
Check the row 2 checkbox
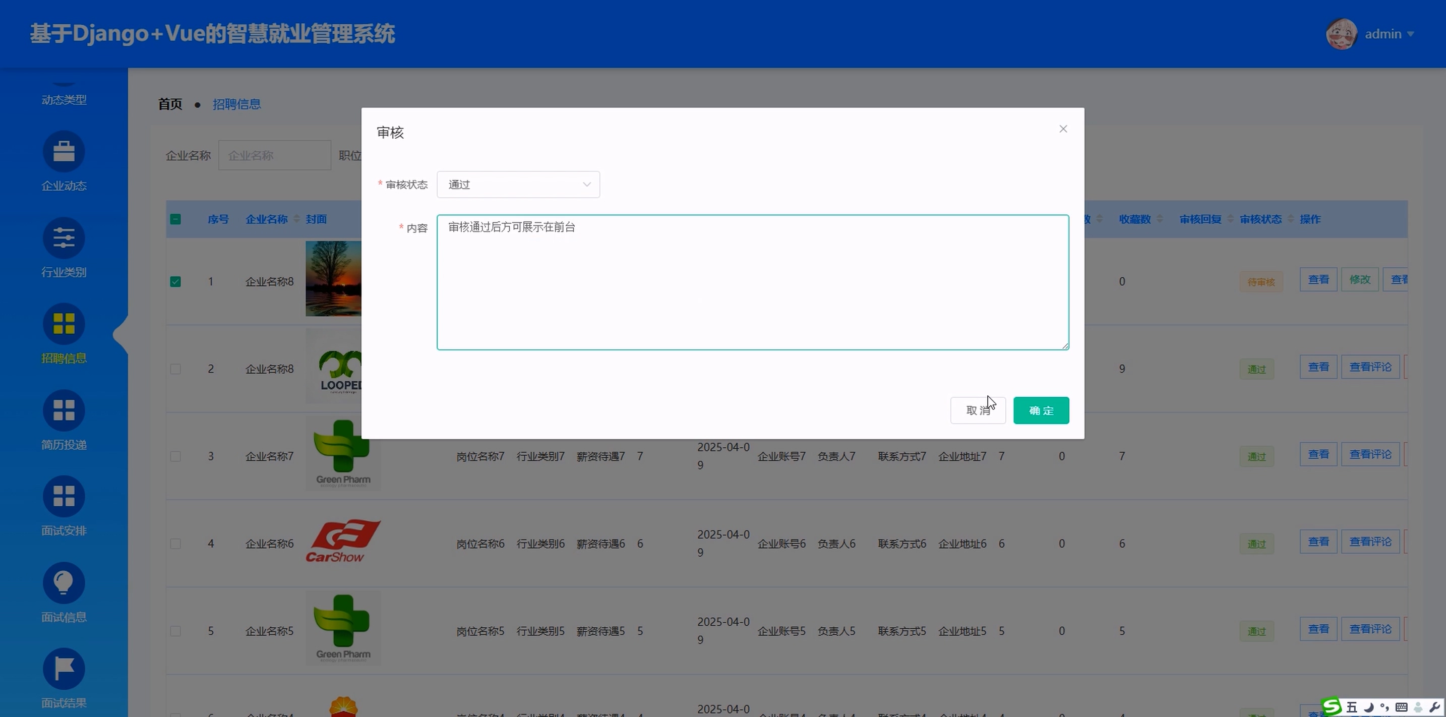coord(175,369)
